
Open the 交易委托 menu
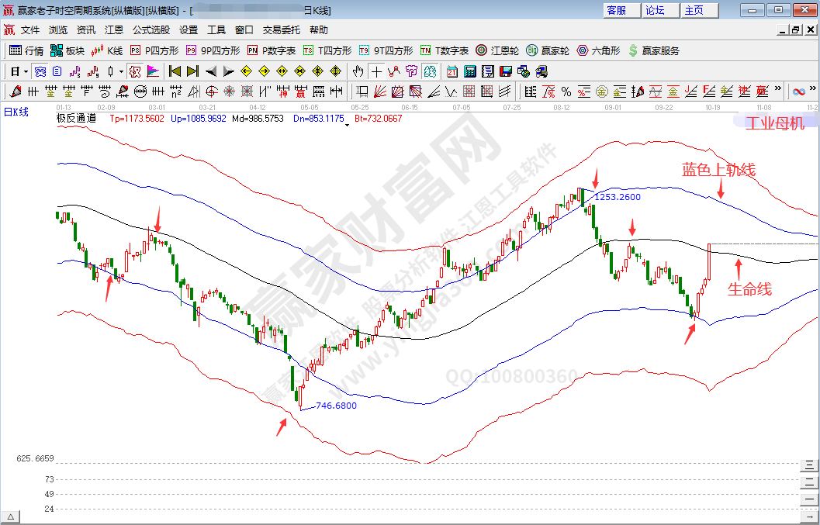click(x=281, y=30)
